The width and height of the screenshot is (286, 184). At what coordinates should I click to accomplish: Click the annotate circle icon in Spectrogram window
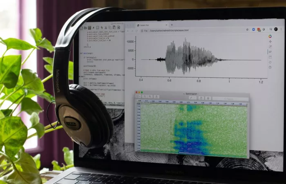[208, 98]
